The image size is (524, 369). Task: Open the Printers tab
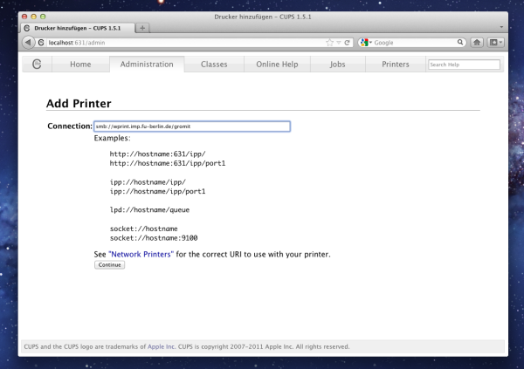click(x=396, y=64)
